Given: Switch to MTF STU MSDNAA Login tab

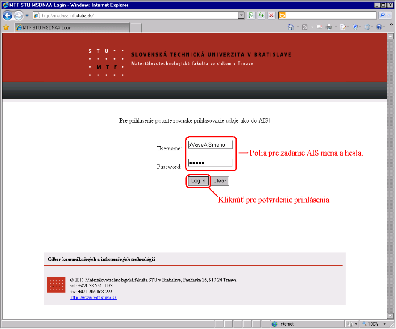Looking at the screenshot, I should click(x=71, y=27).
